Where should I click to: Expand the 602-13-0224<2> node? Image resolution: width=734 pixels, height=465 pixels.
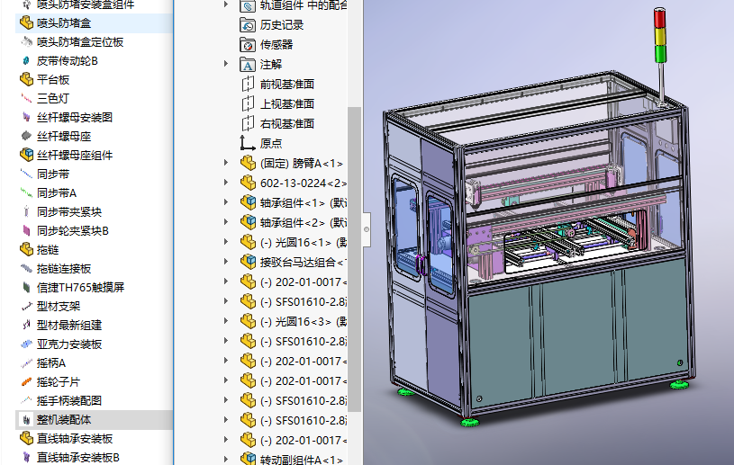coord(226,183)
